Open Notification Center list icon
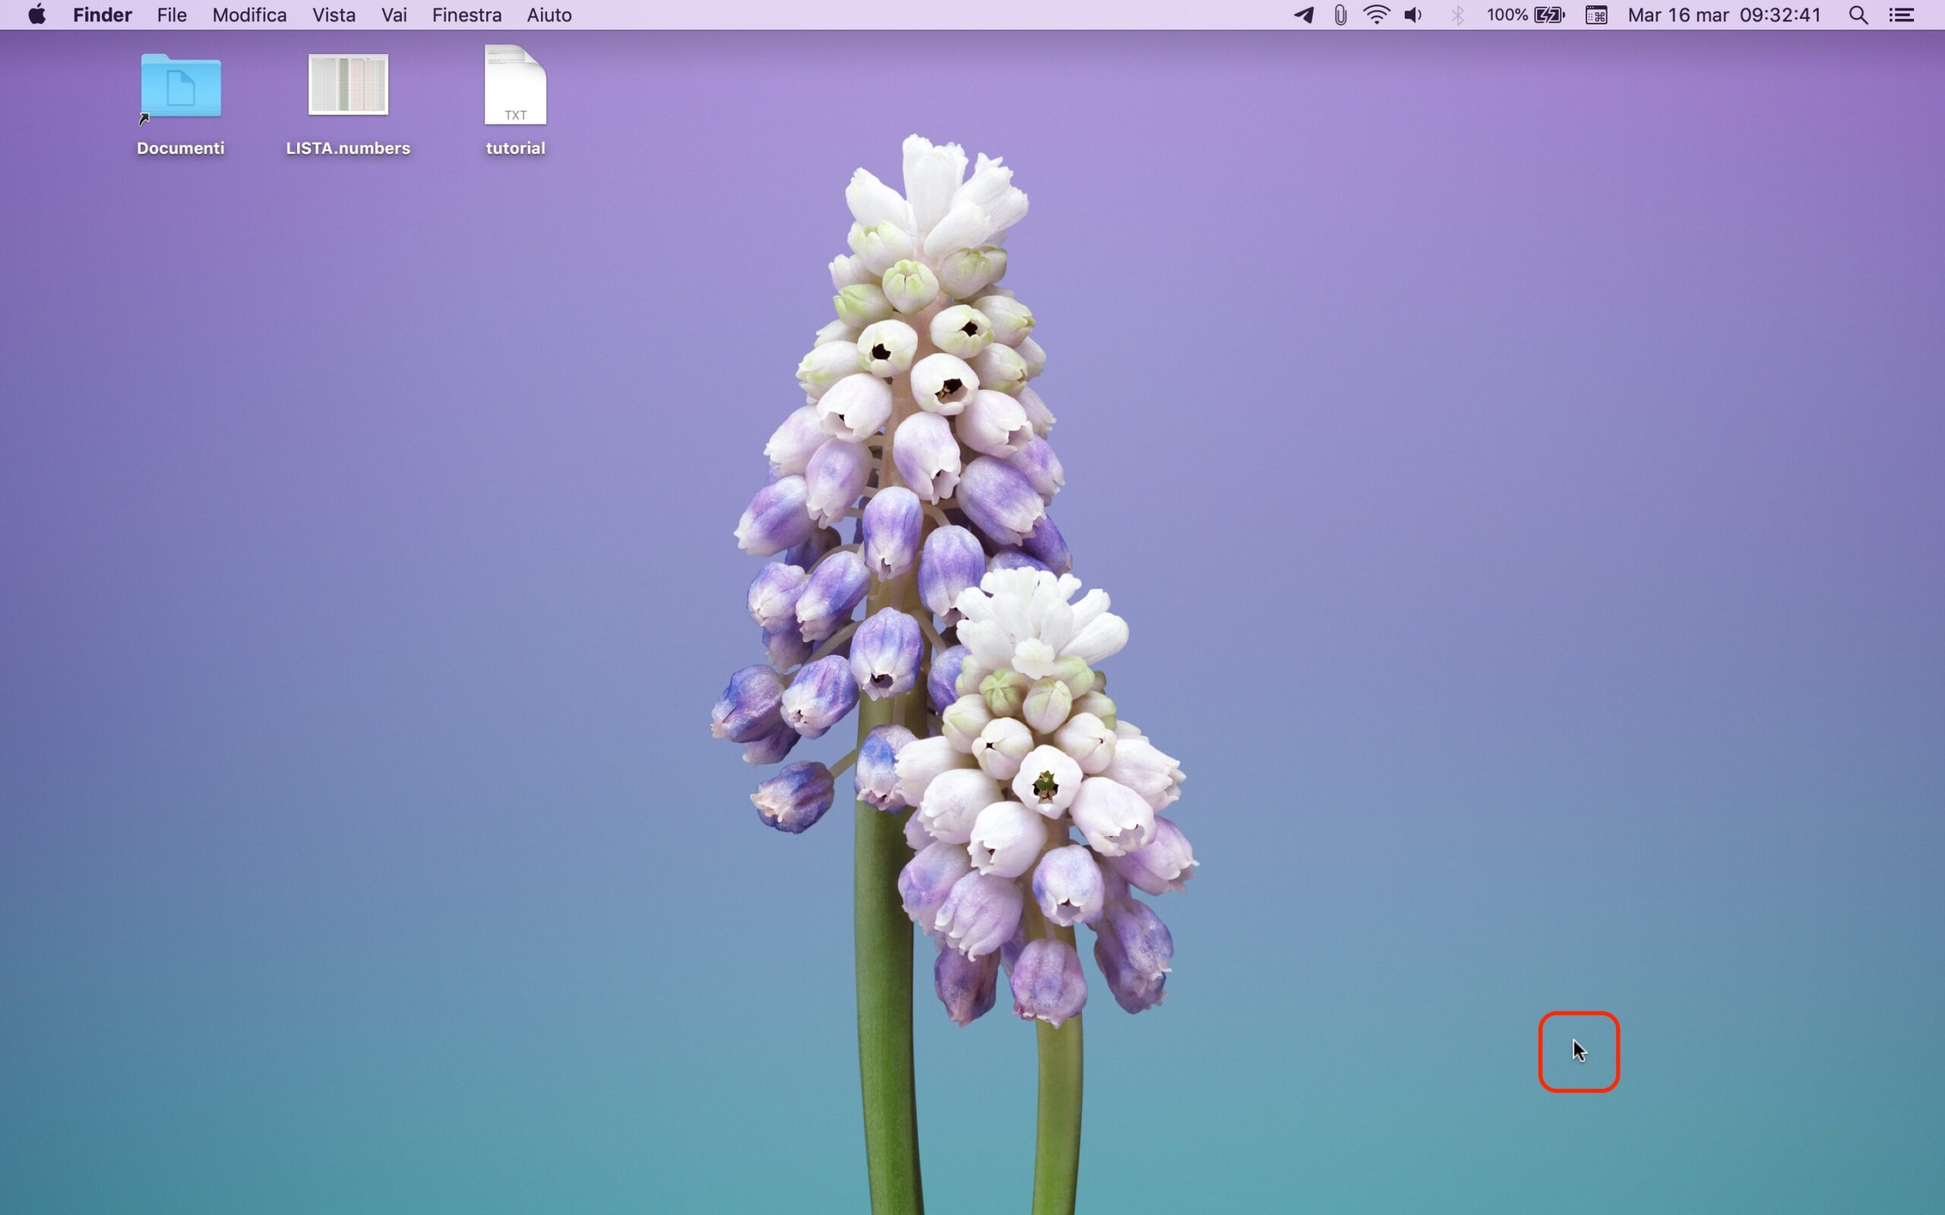 [x=1902, y=15]
